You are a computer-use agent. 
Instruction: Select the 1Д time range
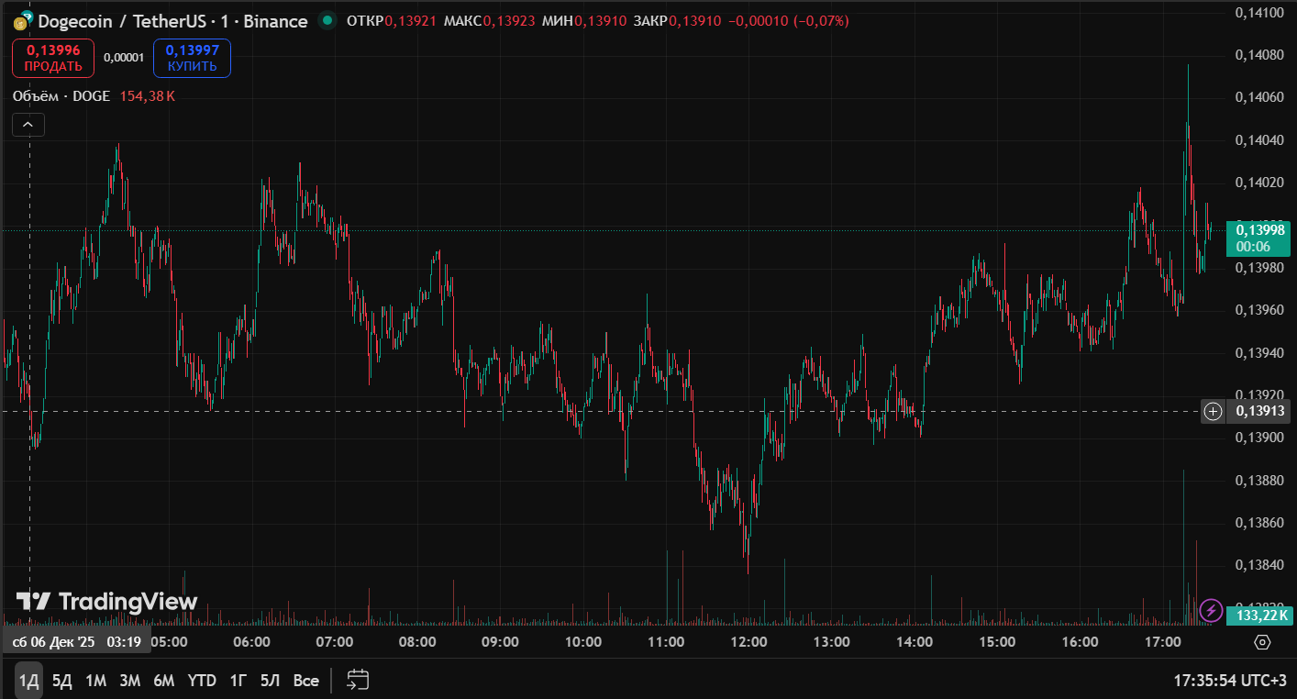[x=29, y=681]
